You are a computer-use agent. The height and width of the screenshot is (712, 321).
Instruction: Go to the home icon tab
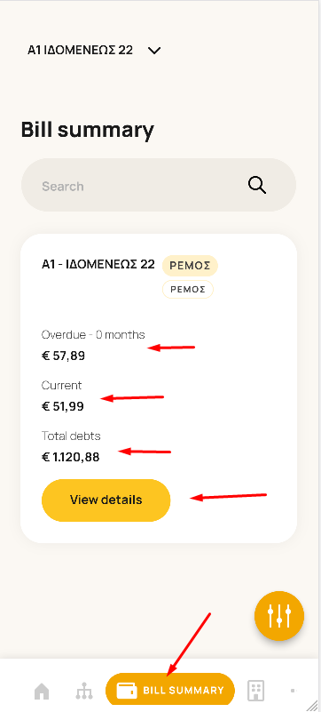point(42,692)
